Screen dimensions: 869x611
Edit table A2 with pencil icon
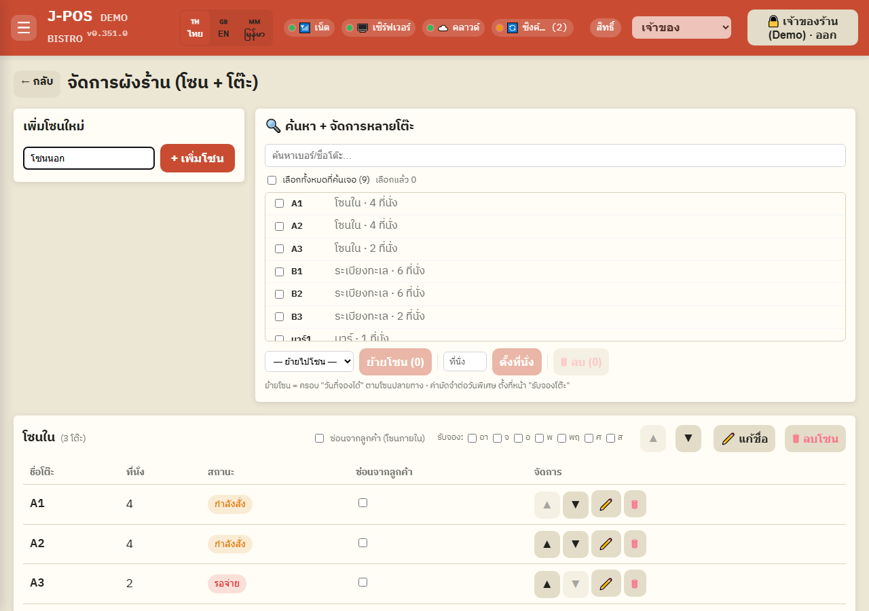(606, 544)
